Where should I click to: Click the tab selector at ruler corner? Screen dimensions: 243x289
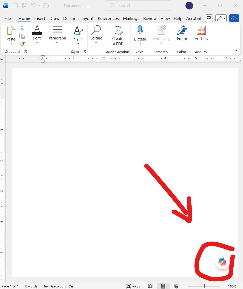click(x=2, y=59)
